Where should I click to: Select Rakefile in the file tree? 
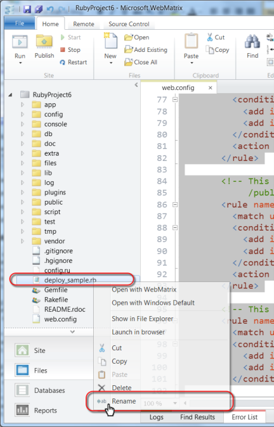[56, 300]
